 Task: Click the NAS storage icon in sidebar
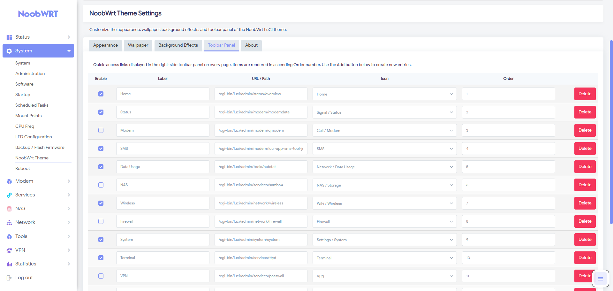(x=9, y=209)
